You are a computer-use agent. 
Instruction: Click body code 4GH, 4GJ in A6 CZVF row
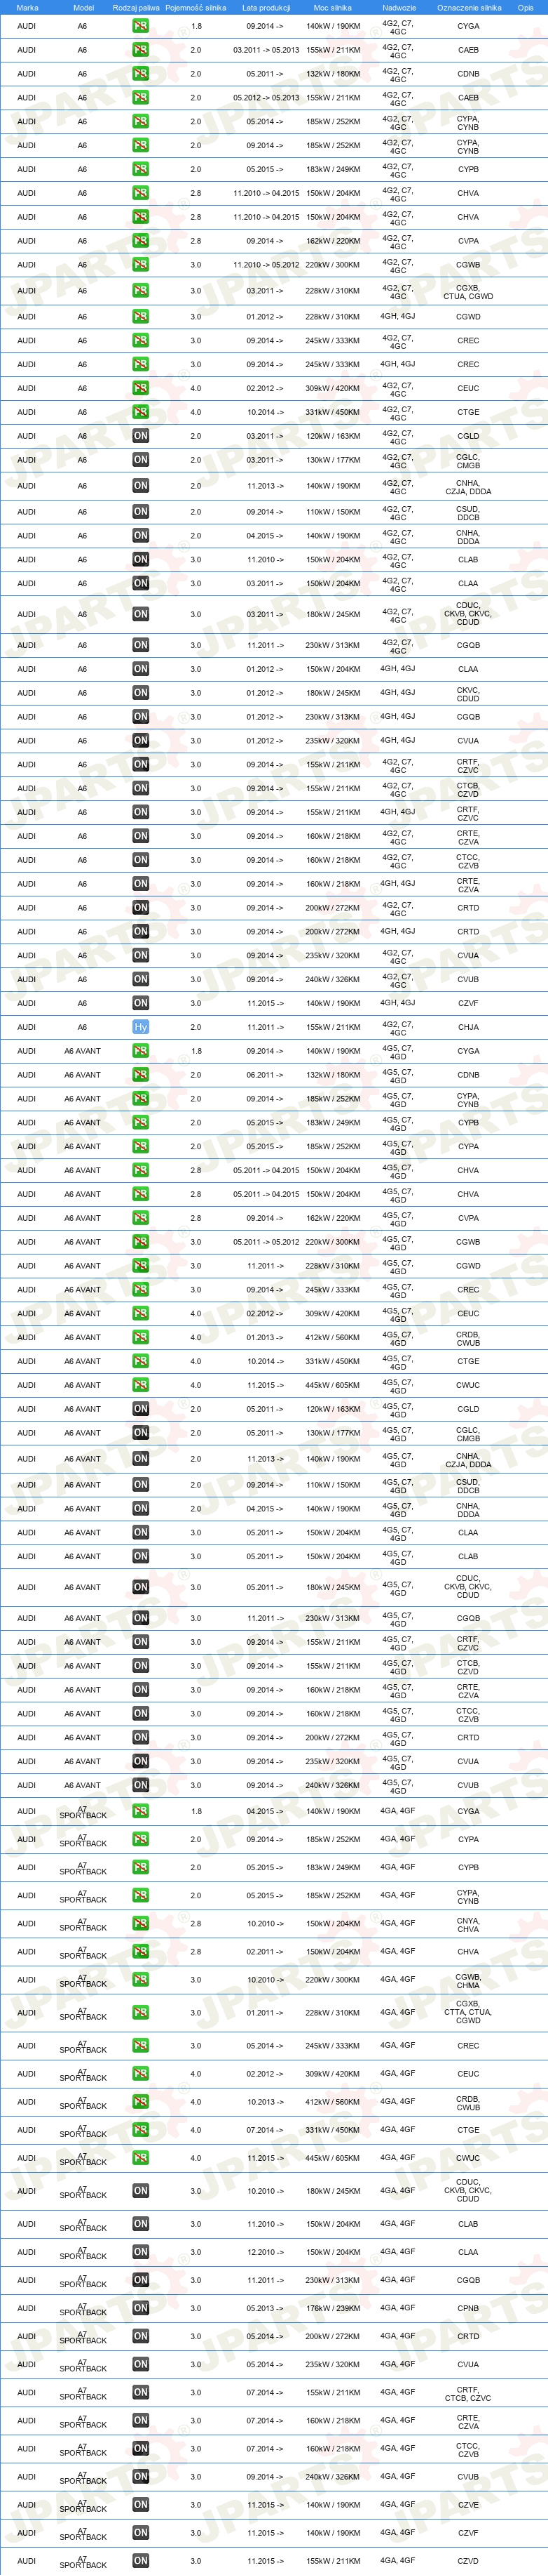coord(397,1002)
